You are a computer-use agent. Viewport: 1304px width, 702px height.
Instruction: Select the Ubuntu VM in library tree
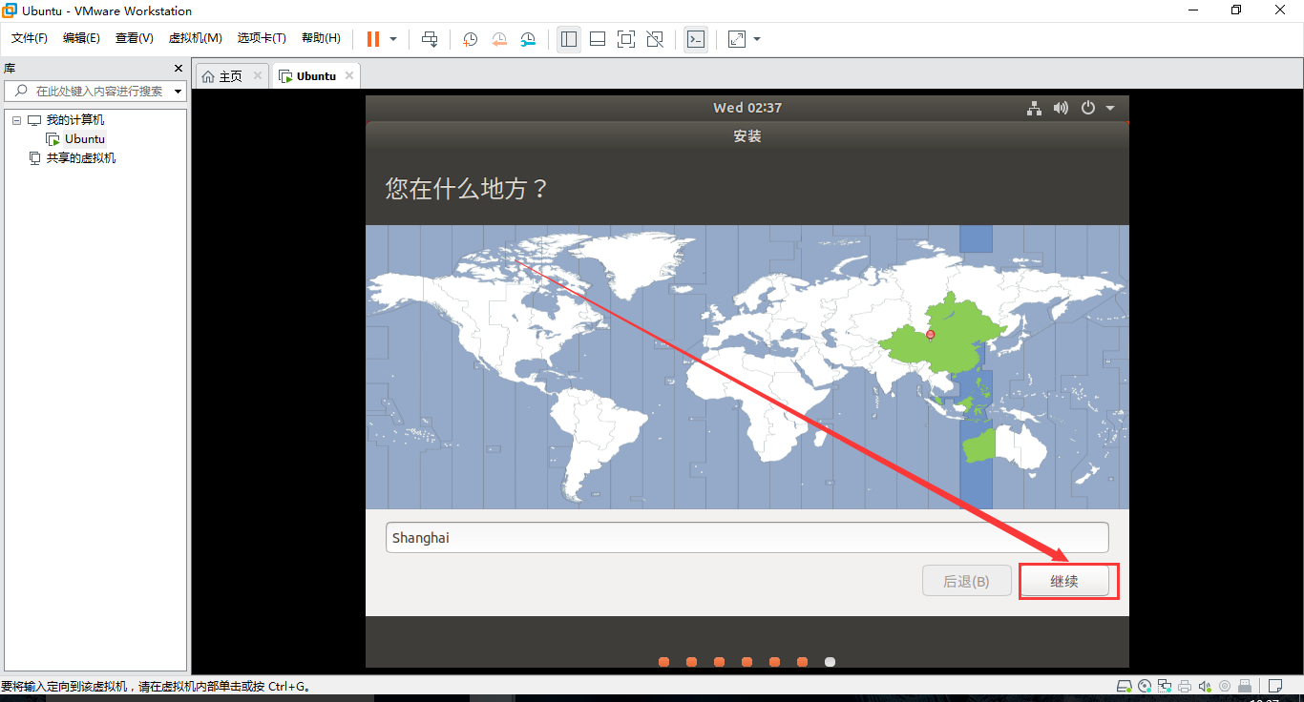(85, 139)
